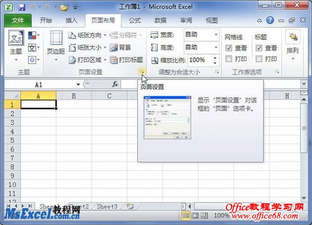The width and height of the screenshot is (312, 225).
Task: Click the Save icon in quick access
Action: pyautogui.click(x=22, y=7)
